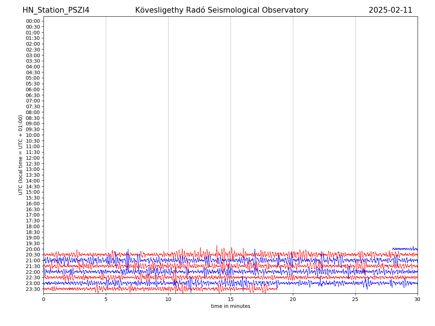Click the 2025-02-11 date label
Viewport: 435px width, 326px height.
pyautogui.click(x=390, y=11)
